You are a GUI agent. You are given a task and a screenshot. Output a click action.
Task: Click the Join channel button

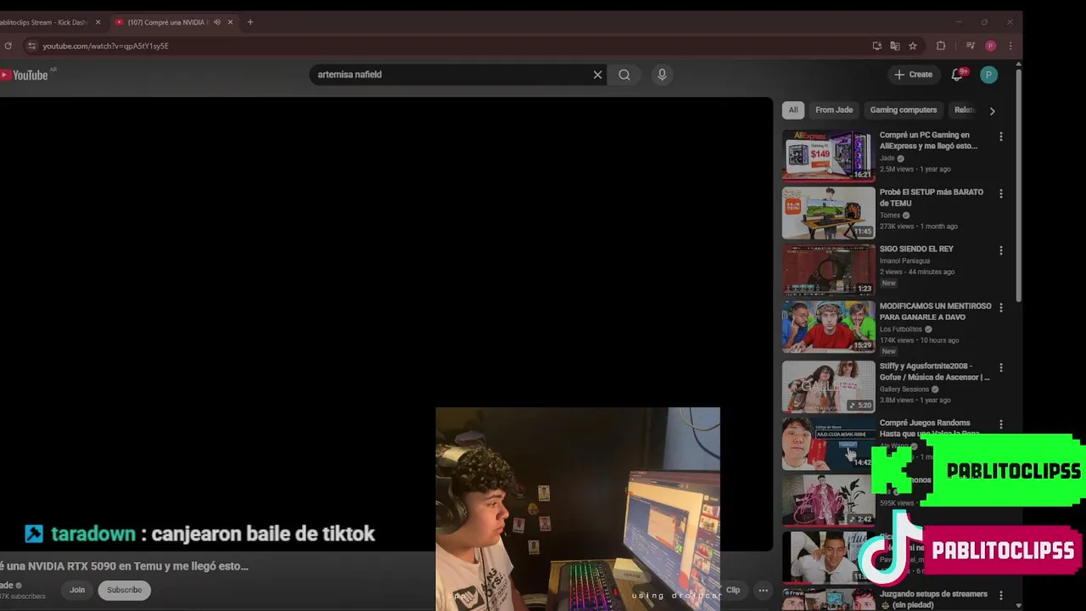tap(77, 590)
